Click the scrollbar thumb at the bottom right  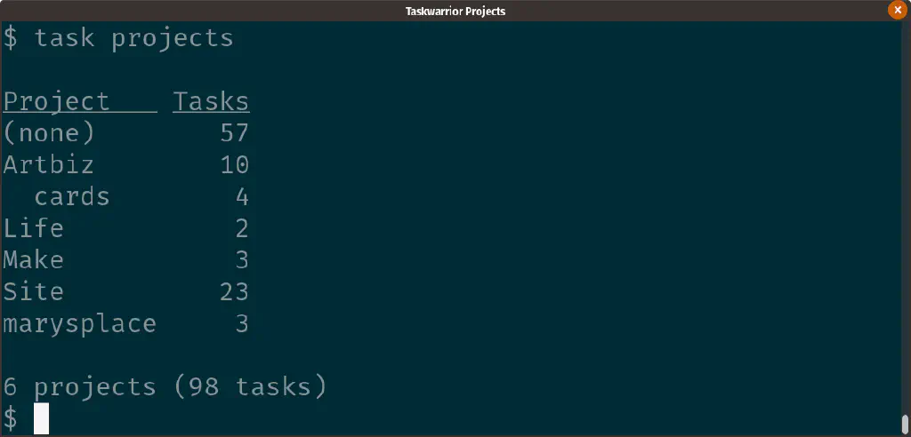coord(905,423)
